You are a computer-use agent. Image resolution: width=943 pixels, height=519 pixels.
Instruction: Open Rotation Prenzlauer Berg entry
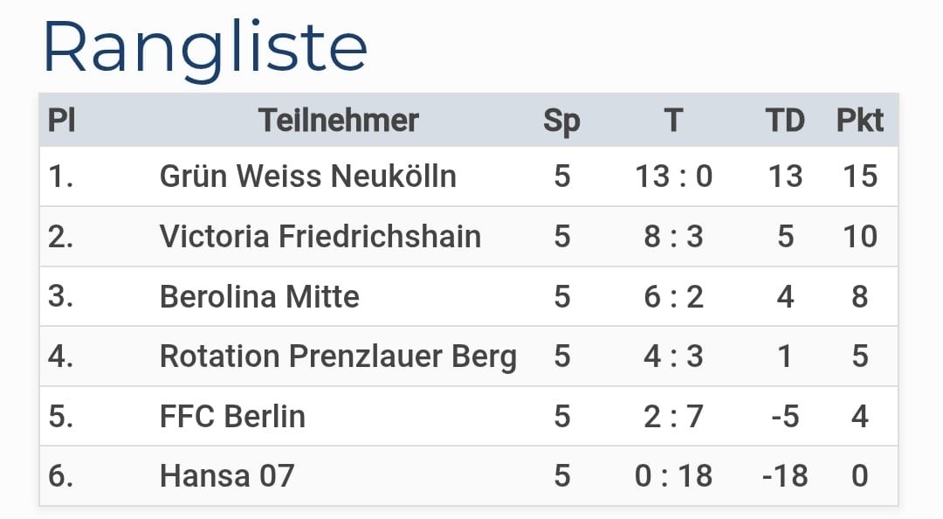[338, 356]
